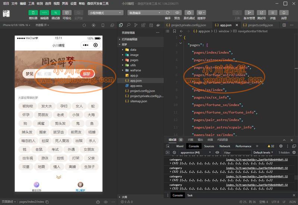Click the 解梦 button in simulator
The width and height of the screenshot is (298, 205).
point(87,73)
